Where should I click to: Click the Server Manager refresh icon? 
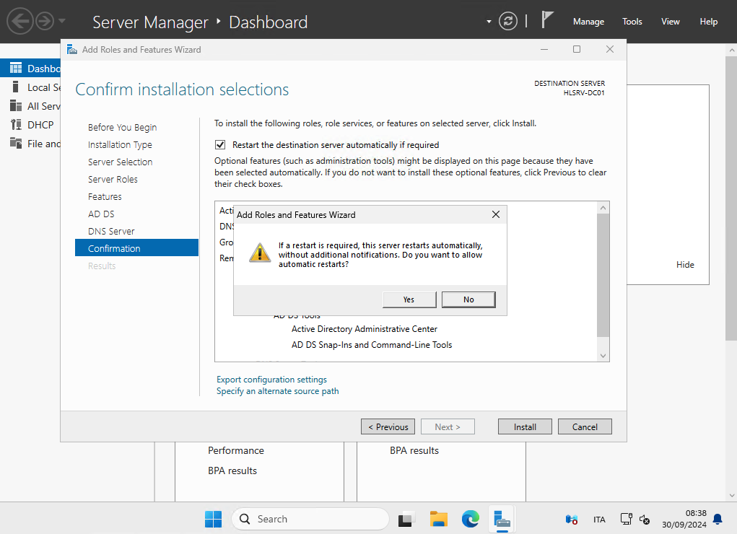click(x=508, y=21)
